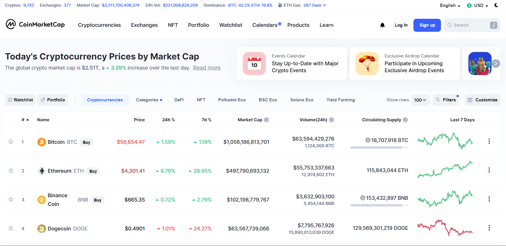Image resolution: width=506 pixels, height=246 pixels.
Task: Click Volume(24h) info icon
Action: (x=332, y=120)
